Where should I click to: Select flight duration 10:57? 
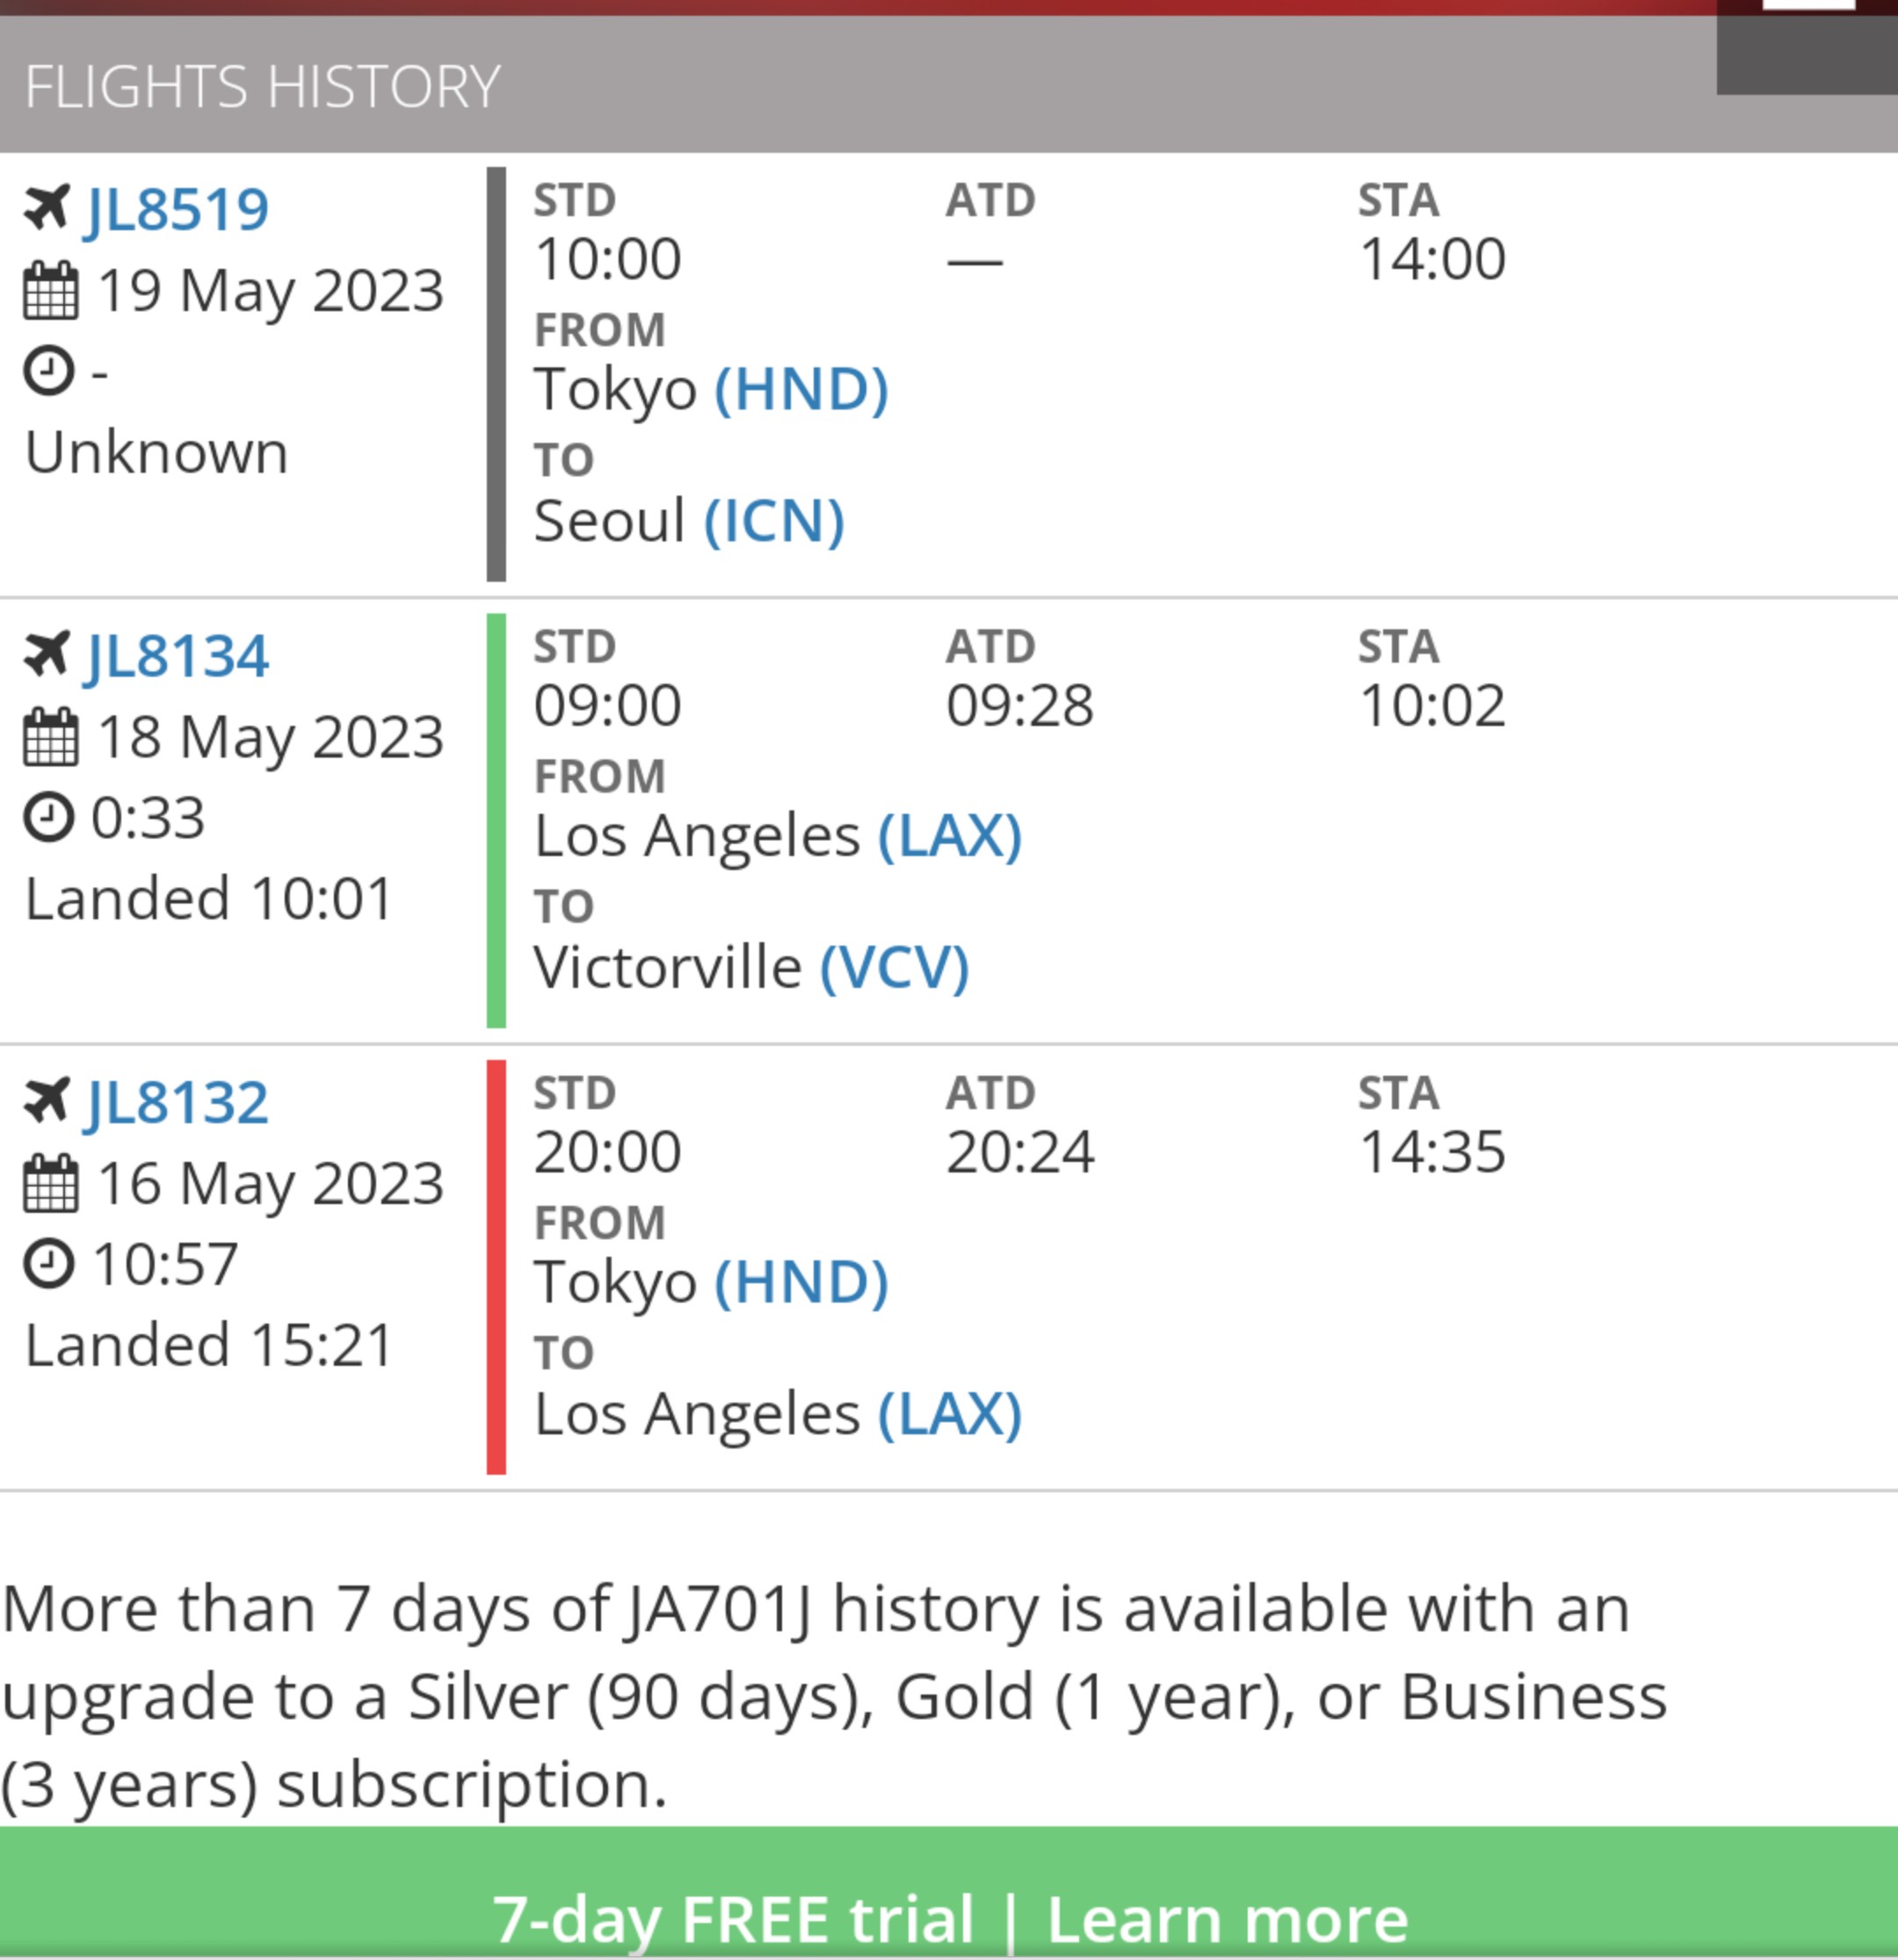(x=165, y=1264)
